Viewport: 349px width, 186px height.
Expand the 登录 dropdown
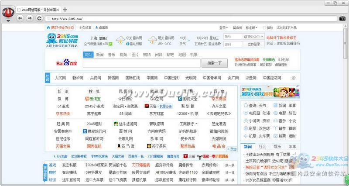[x=223, y=28]
